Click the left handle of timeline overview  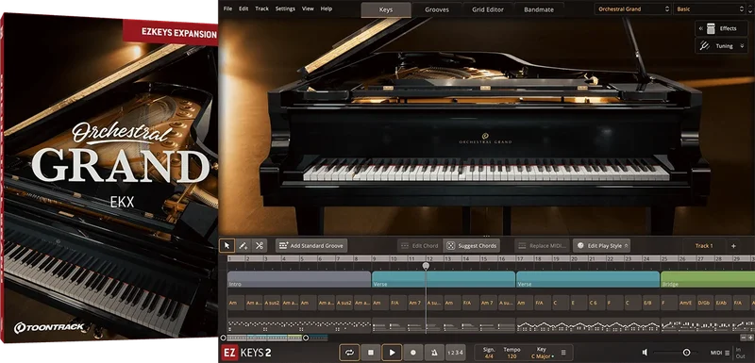pos(223,338)
